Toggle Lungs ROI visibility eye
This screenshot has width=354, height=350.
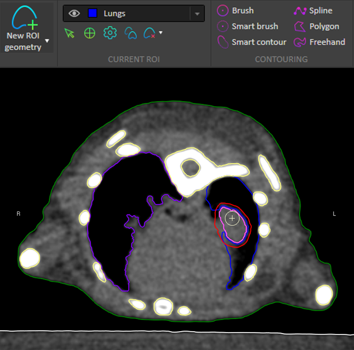tap(74, 13)
